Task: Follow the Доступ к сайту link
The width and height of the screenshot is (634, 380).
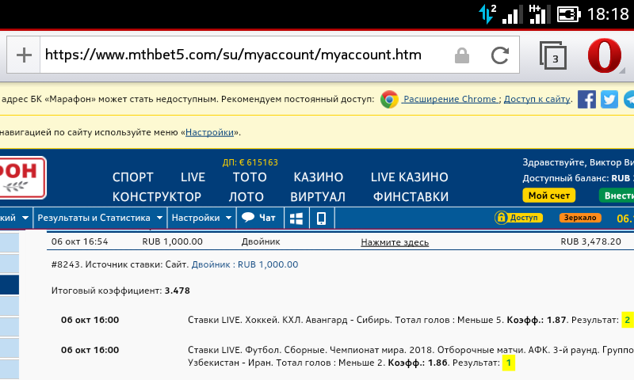Action: click(537, 99)
